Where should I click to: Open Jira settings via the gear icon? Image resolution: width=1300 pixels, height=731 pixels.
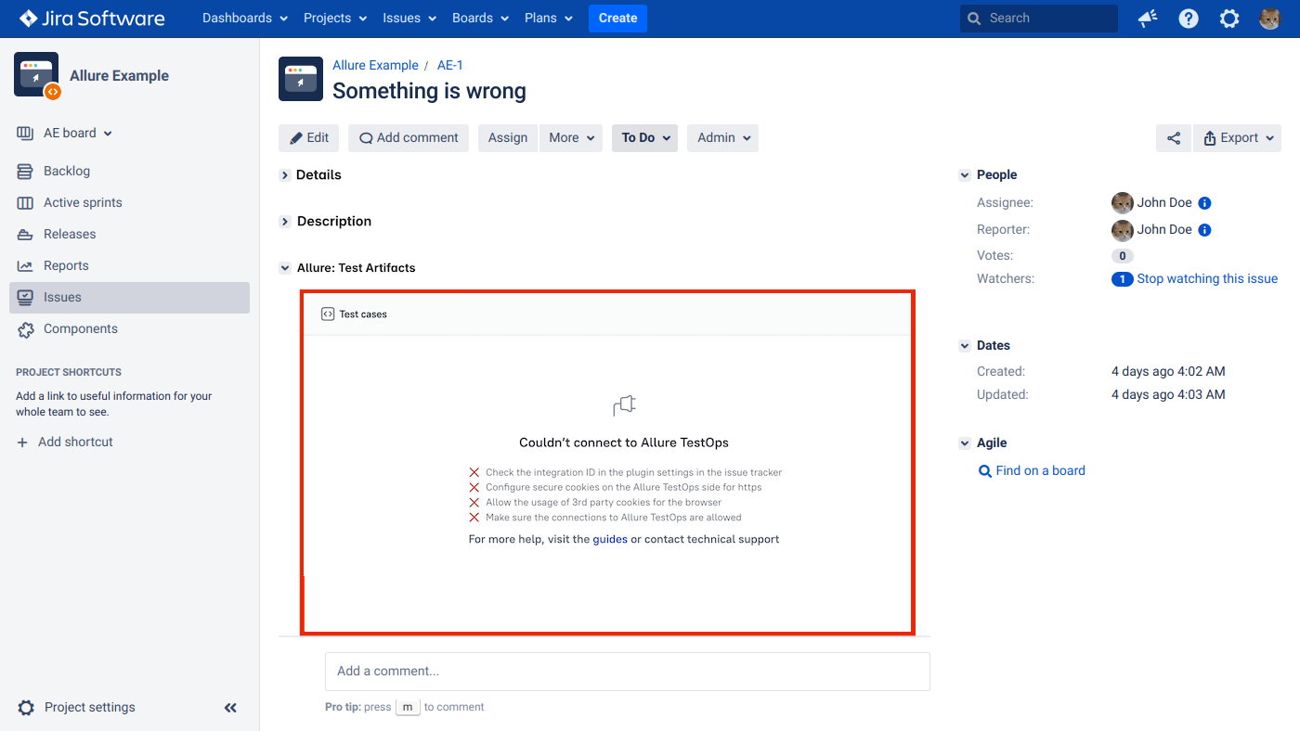tap(1229, 19)
